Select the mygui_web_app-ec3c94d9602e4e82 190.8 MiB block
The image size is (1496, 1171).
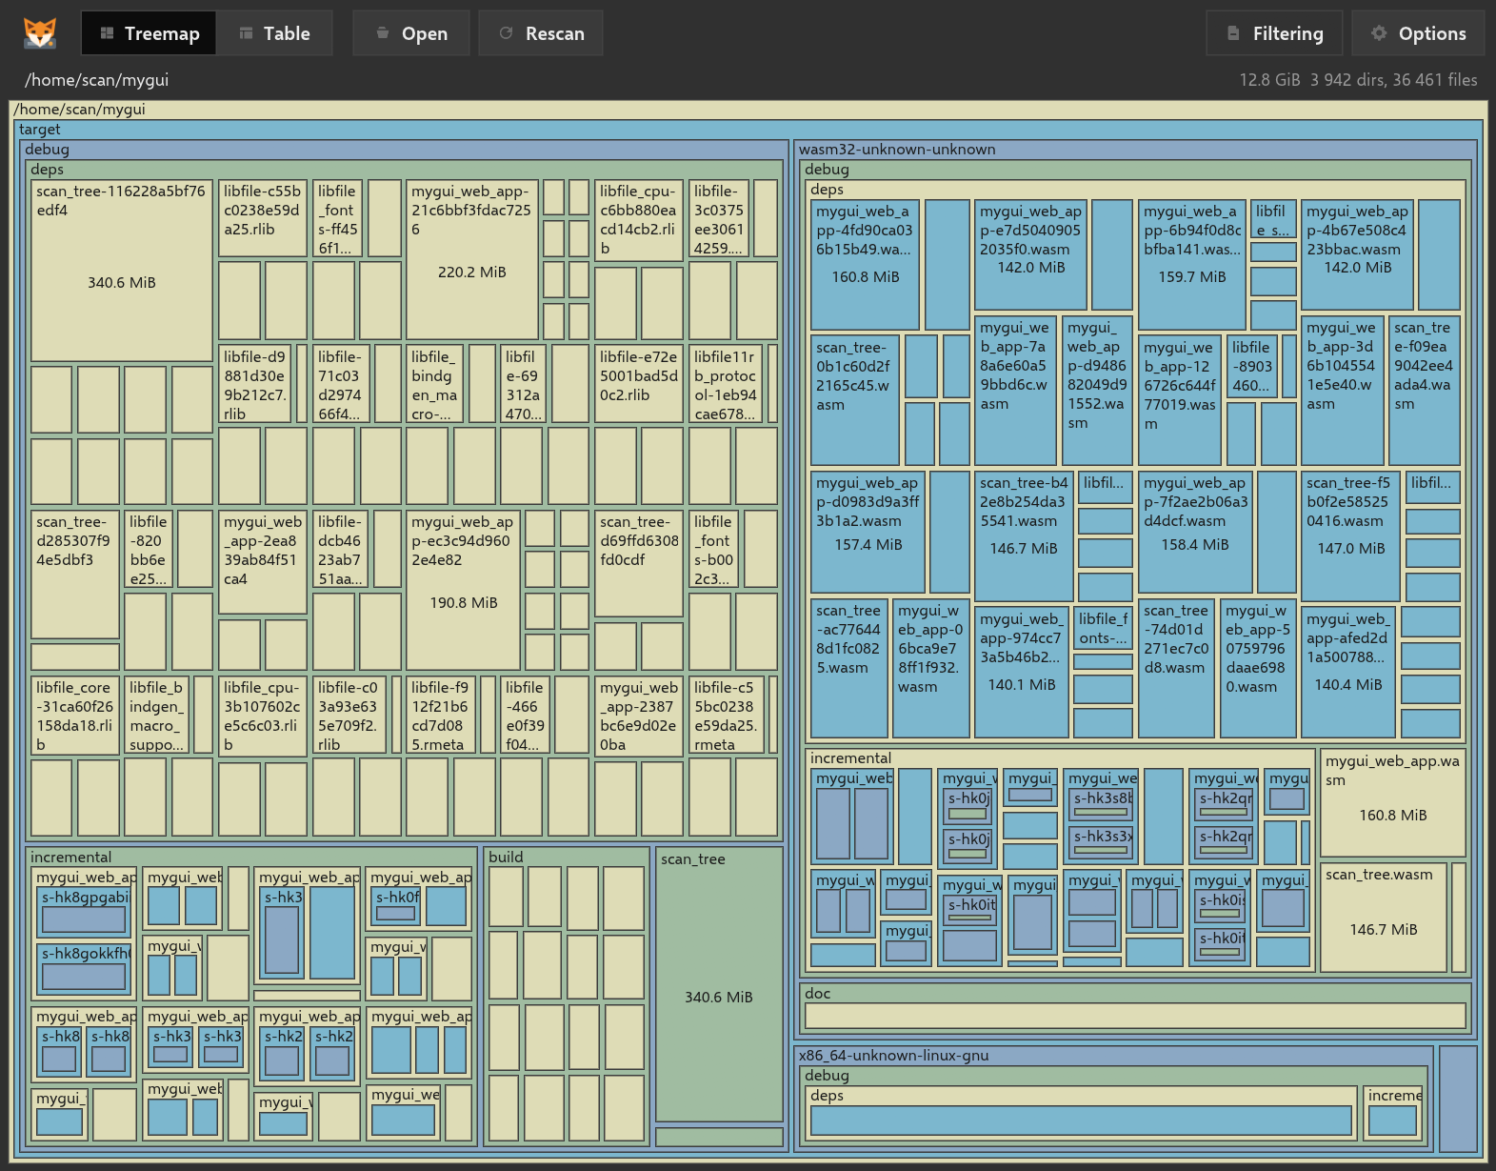click(x=464, y=590)
